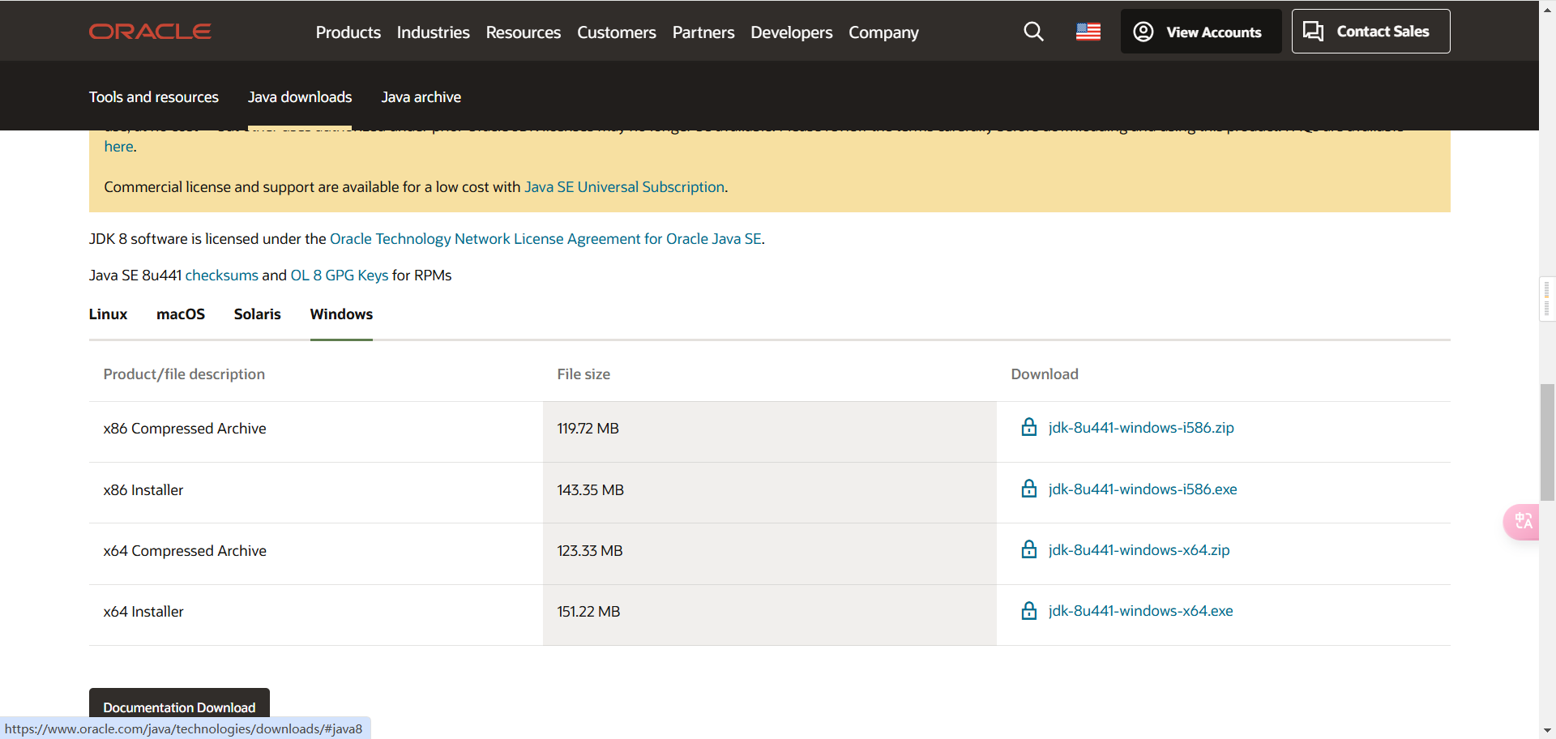Download jdk-8u441-windows-x64.exe installer link
The image size is (1556, 739).
pos(1140,611)
